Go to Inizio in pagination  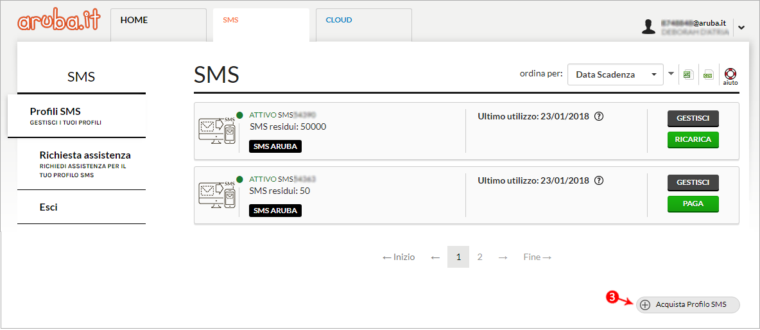click(399, 257)
